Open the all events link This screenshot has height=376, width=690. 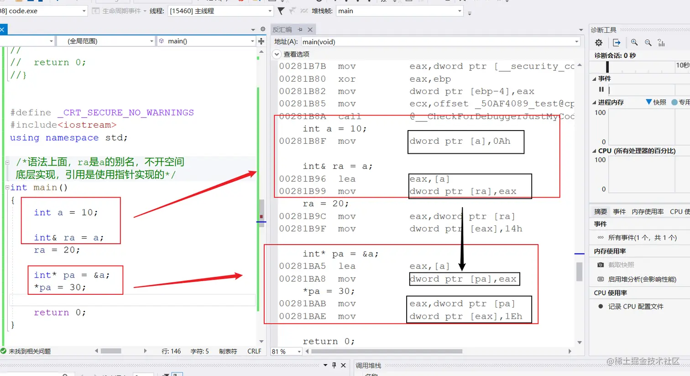643,237
